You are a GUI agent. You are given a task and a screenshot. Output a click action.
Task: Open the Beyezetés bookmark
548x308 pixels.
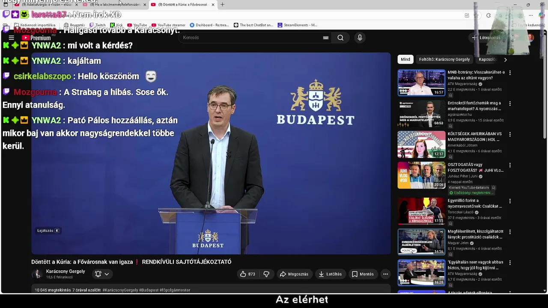pos(74,25)
